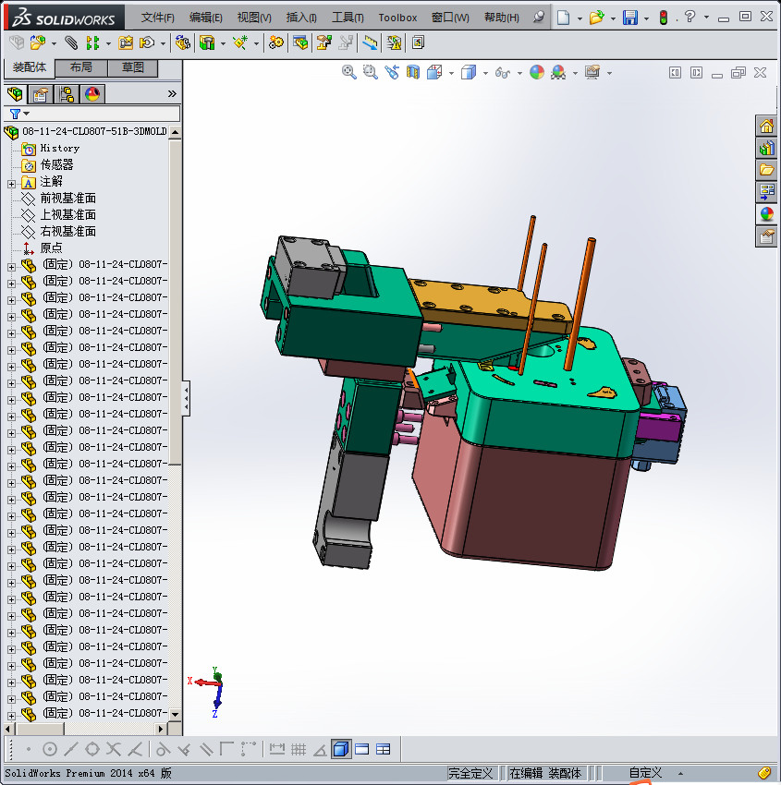The image size is (781, 785).
Task: Open the home icon in the right task pane
Action: [x=766, y=127]
